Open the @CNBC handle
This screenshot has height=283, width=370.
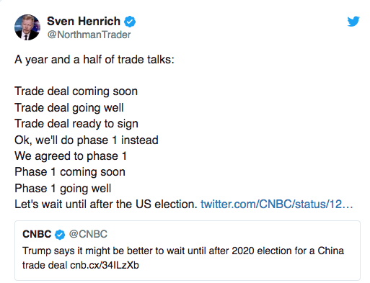click(88, 234)
